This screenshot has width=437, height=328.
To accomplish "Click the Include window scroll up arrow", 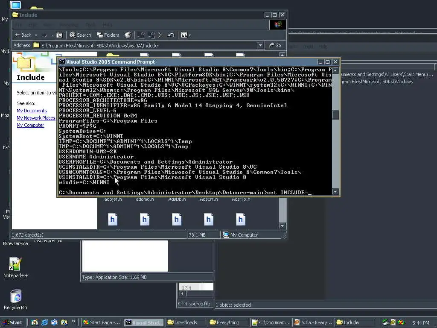I will point(283,55).
